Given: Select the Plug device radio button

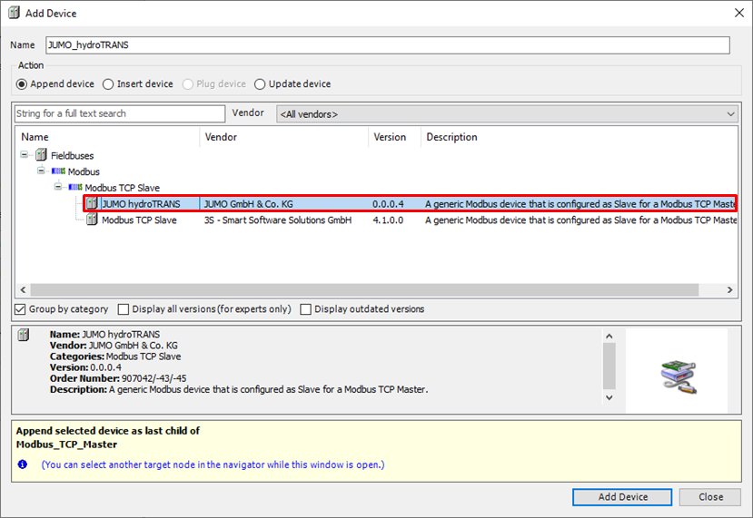Looking at the screenshot, I should [x=188, y=84].
